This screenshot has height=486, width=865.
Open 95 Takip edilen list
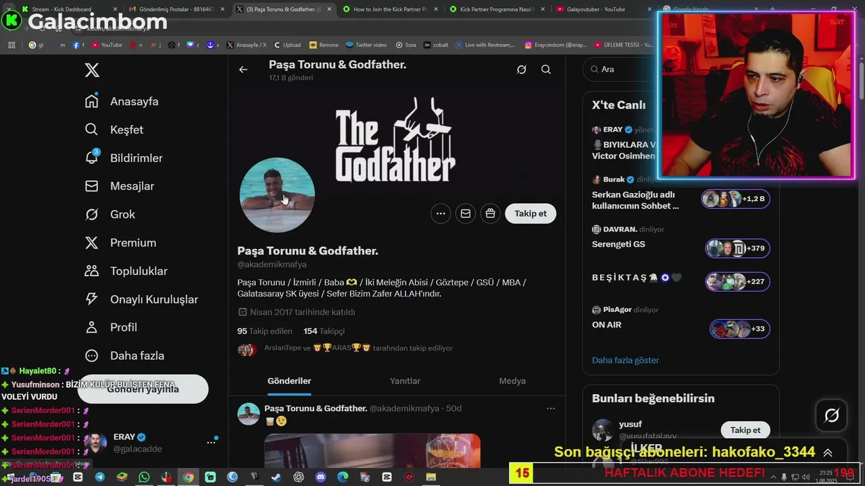pyautogui.click(x=265, y=331)
